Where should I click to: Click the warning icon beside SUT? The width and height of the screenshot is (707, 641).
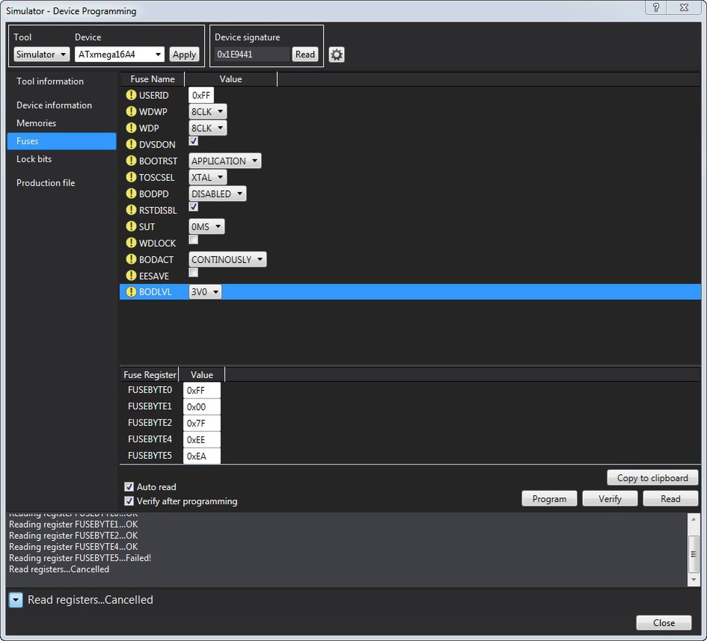point(131,226)
